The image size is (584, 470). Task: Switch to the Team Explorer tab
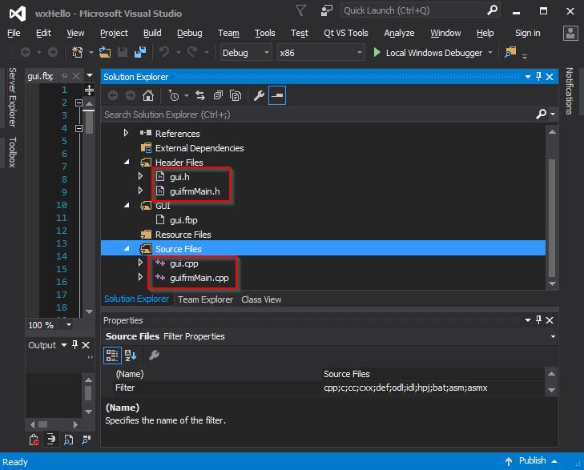point(205,299)
